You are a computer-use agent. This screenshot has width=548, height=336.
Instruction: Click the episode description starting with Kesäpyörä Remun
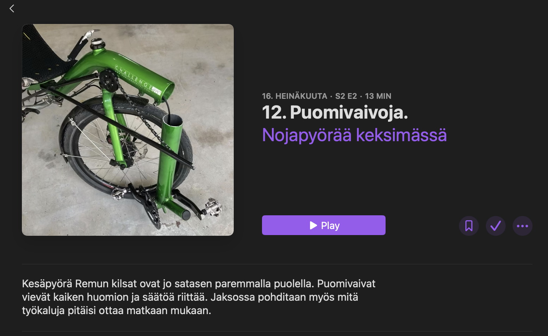tap(199, 297)
